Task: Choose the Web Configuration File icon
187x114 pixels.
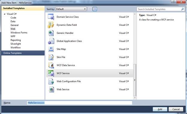Action: point(51,81)
